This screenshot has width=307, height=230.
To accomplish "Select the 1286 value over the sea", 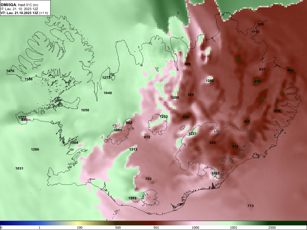I will tap(35, 149).
